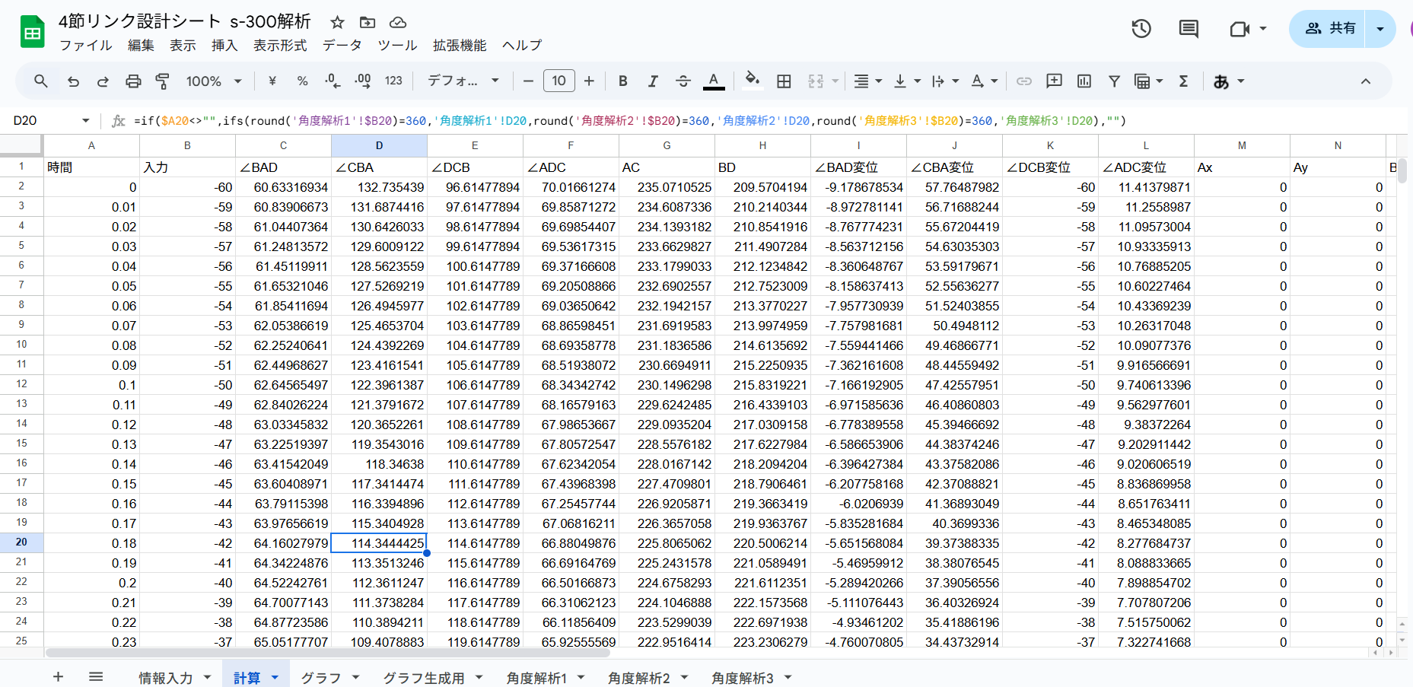Switch to the 角度解析2 sheet tab
This screenshot has height=687, width=1413.
(x=639, y=678)
